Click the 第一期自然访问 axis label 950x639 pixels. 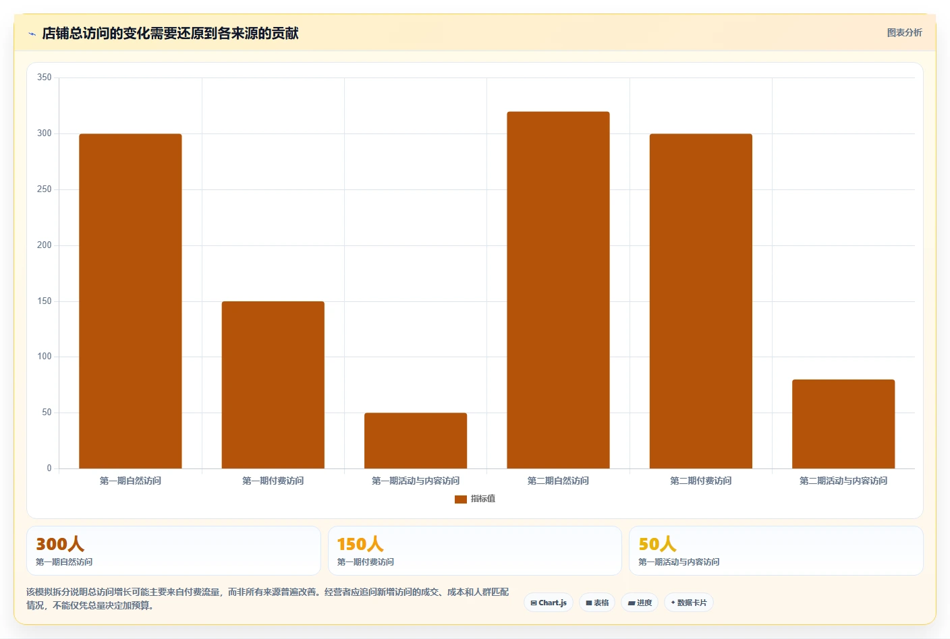point(130,481)
